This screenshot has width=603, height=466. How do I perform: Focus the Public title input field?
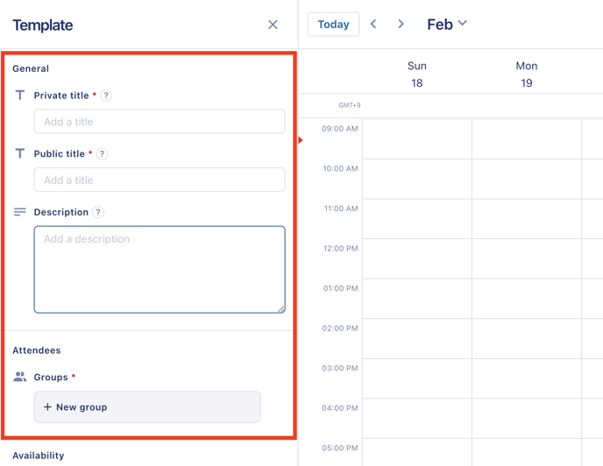(x=160, y=180)
